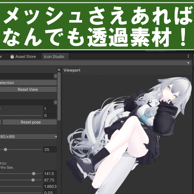Screen dimensions: 194x194
Task: Switch to the Icon Studio tab
Action: pyautogui.click(x=55, y=57)
